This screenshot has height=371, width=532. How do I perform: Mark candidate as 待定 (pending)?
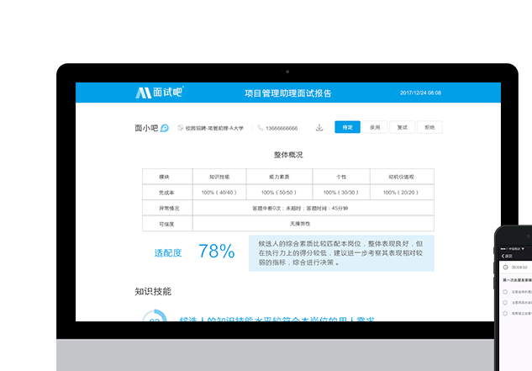point(347,127)
